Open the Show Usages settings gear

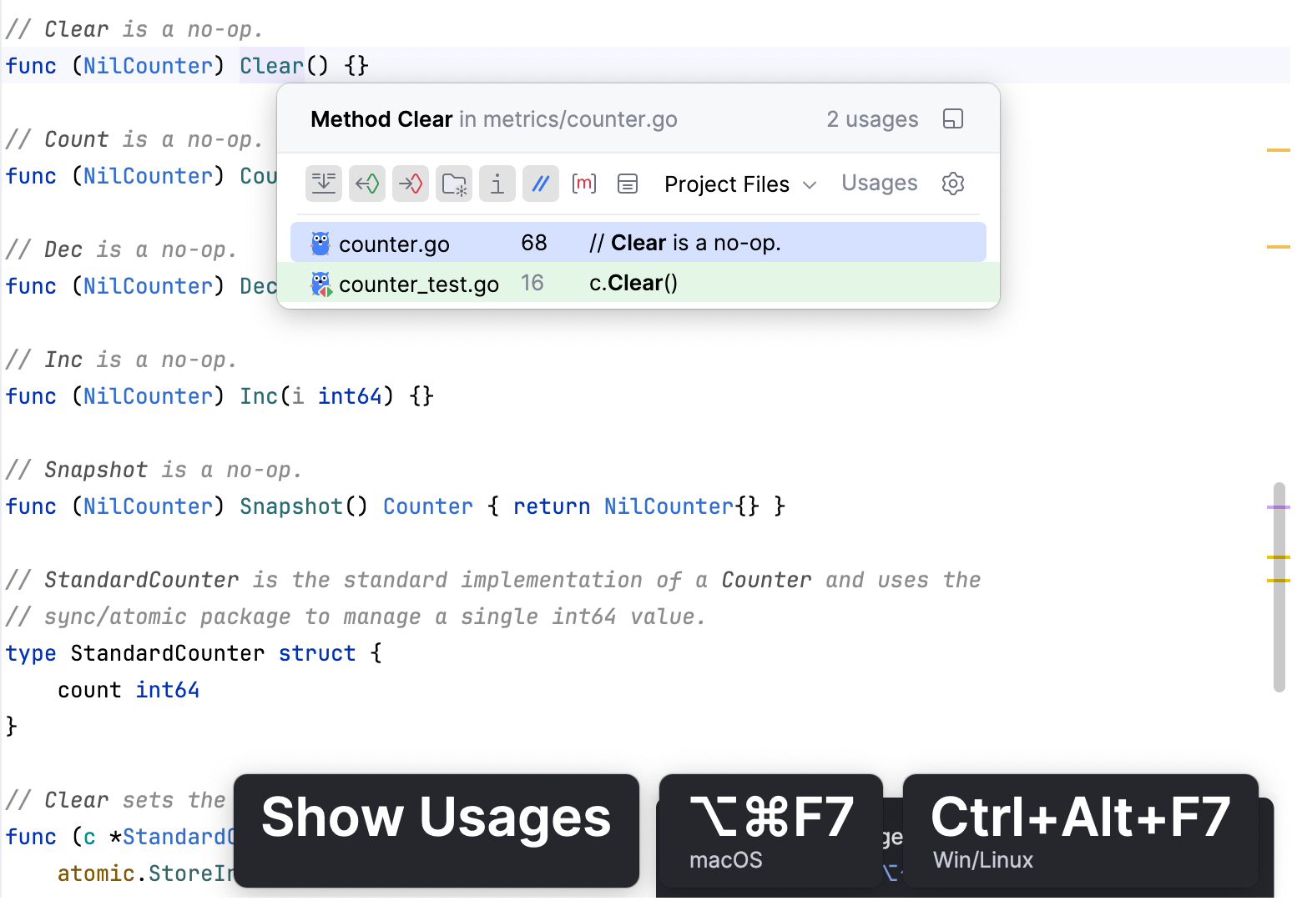tap(953, 184)
